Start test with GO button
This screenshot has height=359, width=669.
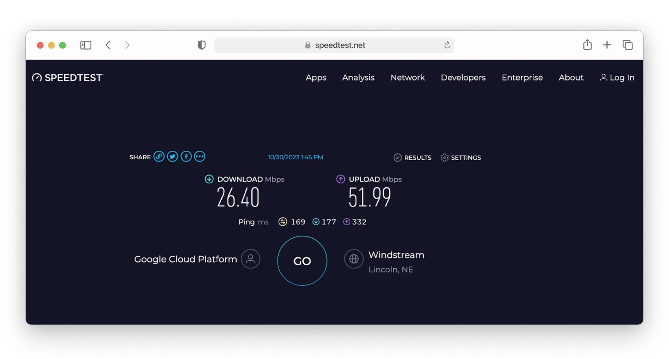coord(302,261)
